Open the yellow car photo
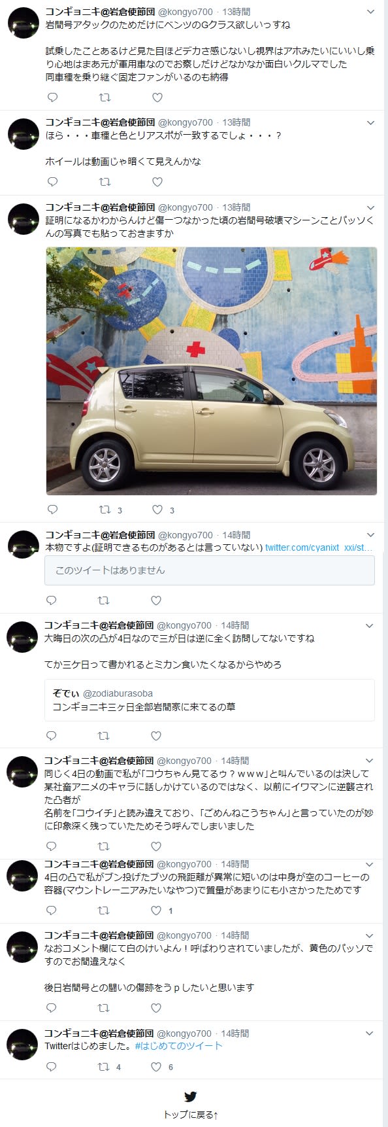Image resolution: width=388 pixels, height=1127 pixels. 211,371
